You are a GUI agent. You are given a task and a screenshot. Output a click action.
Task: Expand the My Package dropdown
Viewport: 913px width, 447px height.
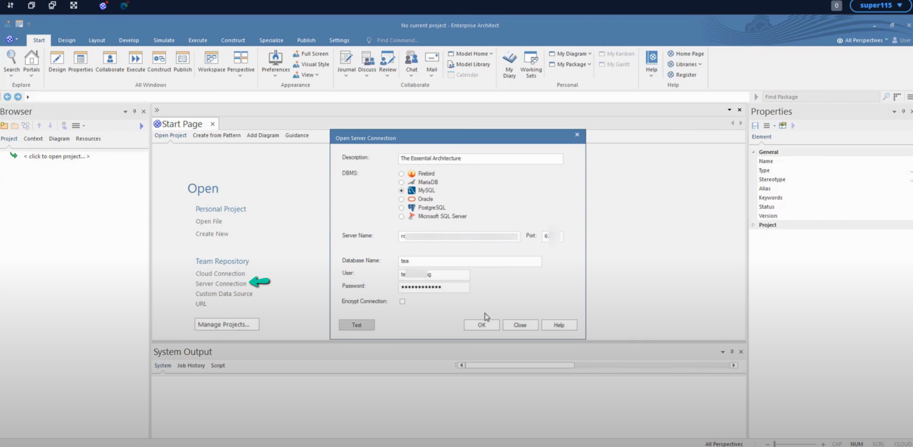click(589, 64)
